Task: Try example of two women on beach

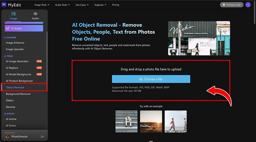Action: coord(176,121)
